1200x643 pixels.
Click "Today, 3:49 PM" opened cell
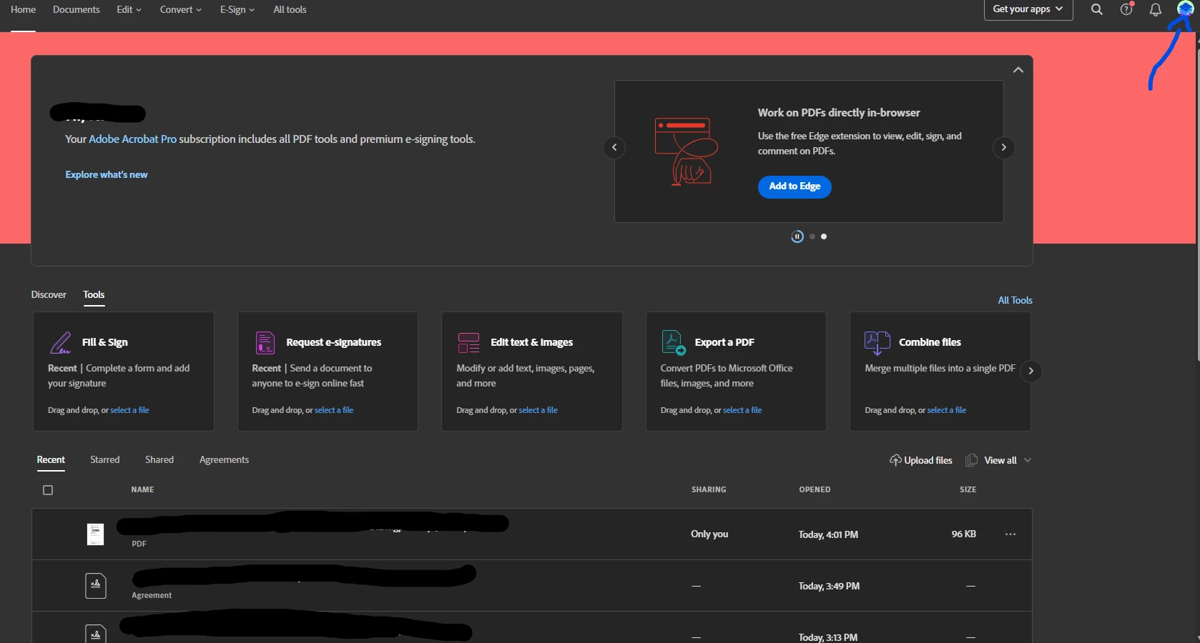pyautogui.click(x=829, y=587)
